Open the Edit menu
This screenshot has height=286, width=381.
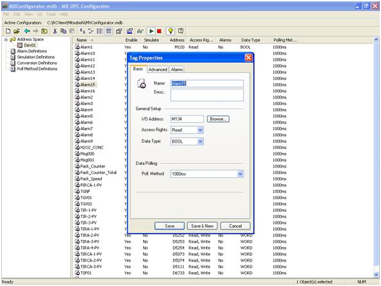[x=17, y=14]
